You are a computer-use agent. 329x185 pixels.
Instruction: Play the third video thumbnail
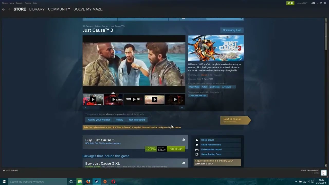click(x=134, y=99)
